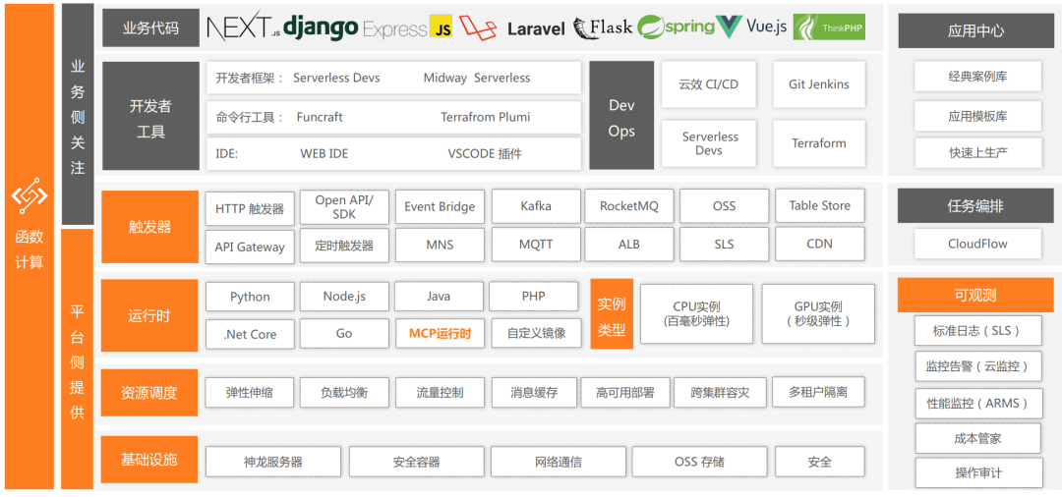Click the Laravel logo
Viewport: 1062px width, 497px height.
512,28
